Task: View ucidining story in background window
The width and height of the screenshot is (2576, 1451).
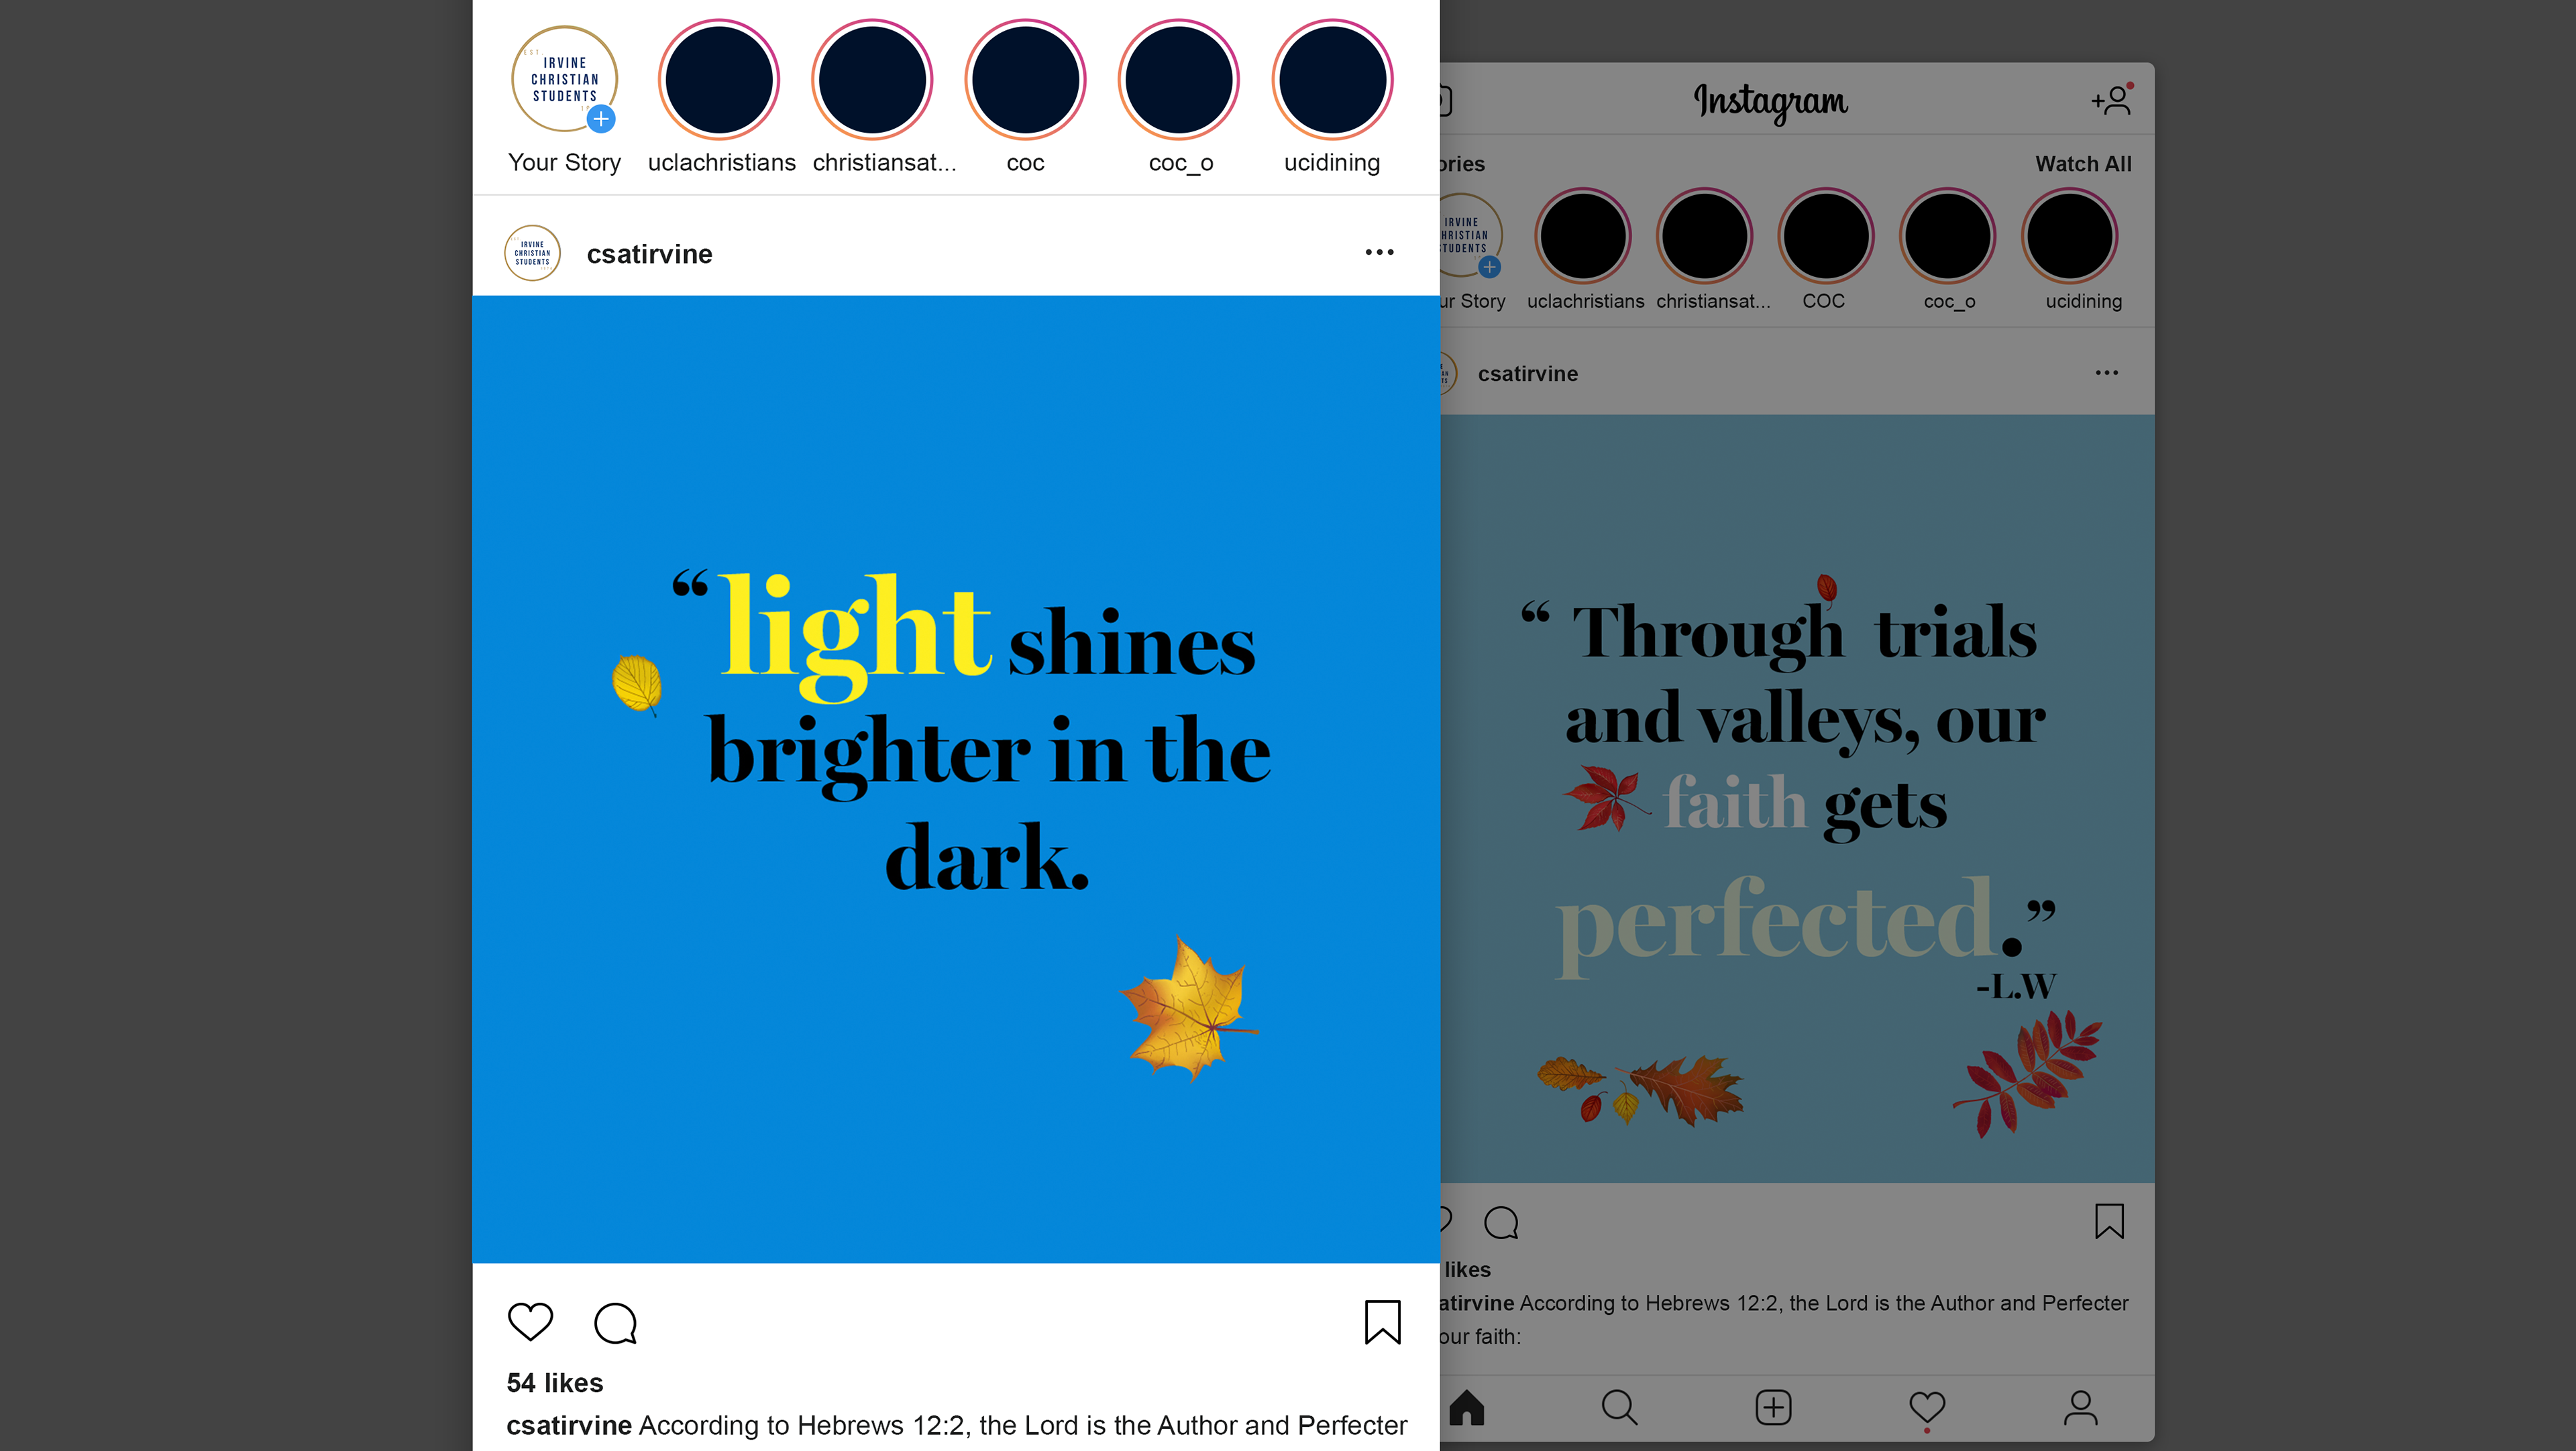Action: (x=2069, y=237)
